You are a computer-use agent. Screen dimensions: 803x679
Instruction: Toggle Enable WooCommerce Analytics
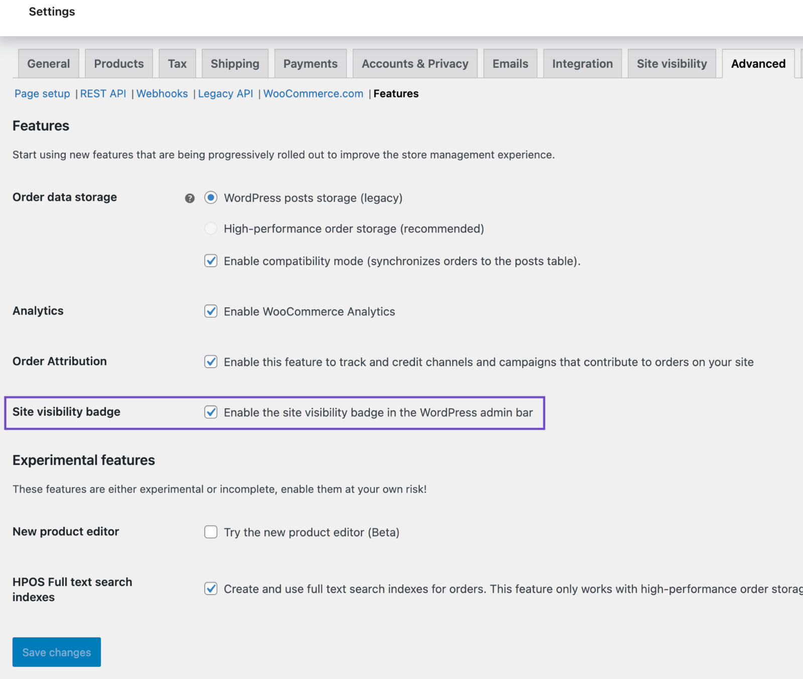(x=211, y=311)
